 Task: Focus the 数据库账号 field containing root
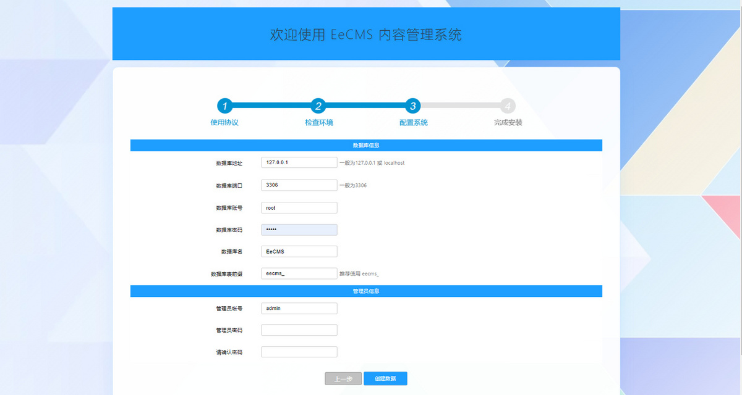tap(299, 208)
